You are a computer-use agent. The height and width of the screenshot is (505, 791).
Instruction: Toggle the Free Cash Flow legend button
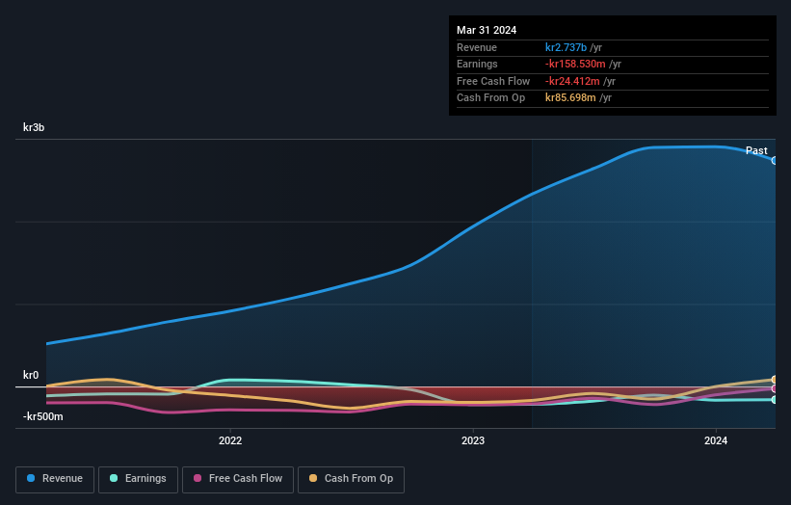(x=238, y=479)
